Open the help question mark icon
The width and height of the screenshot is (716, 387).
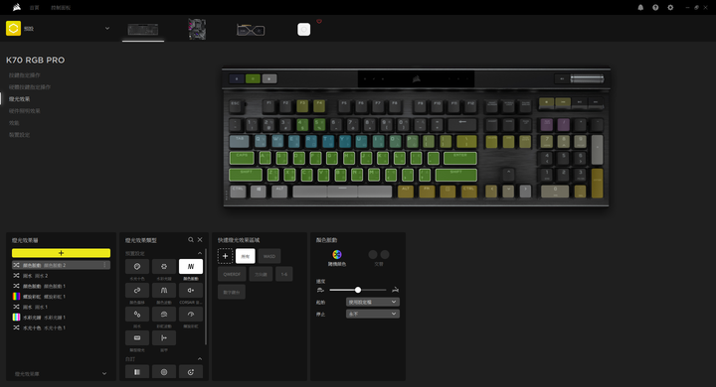(x=655, y=7)
